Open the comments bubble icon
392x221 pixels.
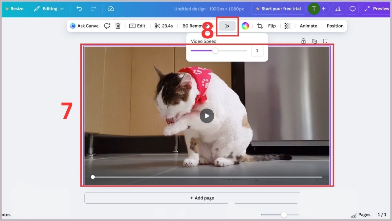pos(352,9)
